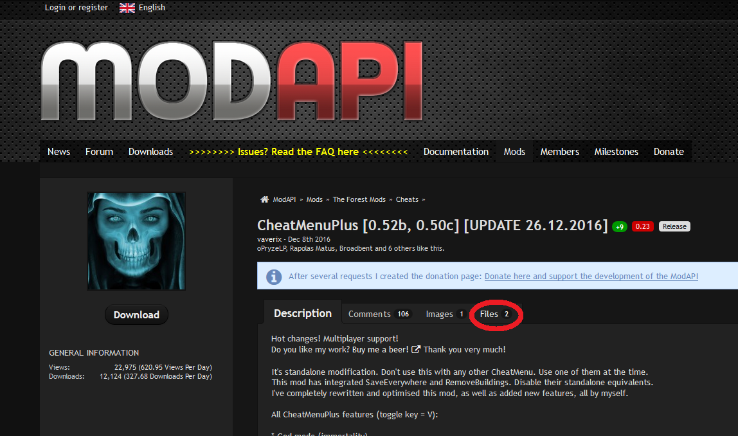Click the UK flag language icon
Viewport: 738px width, 436px height.
[127, 8]
